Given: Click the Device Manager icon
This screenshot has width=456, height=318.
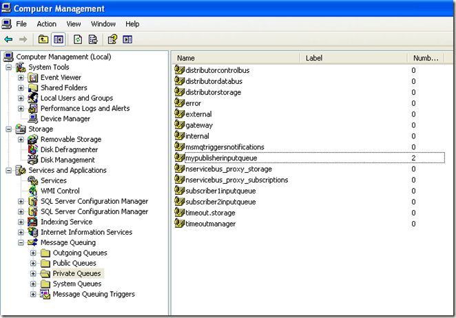Looking at the screenshot, I should click(x=33, y=118).
